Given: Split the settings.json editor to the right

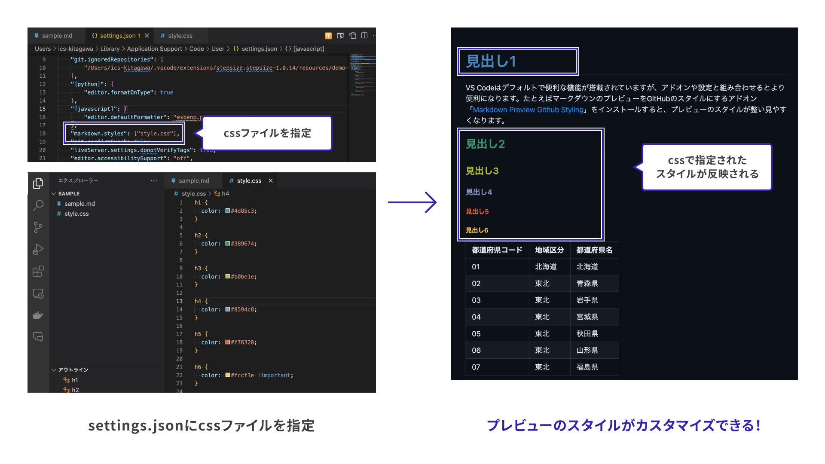Looking at the screenshot, I should 364,36.
